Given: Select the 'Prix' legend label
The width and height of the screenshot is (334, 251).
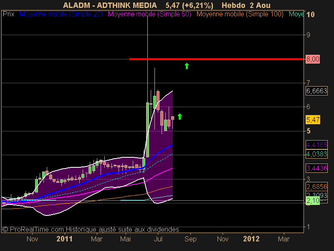Looking at the screenshot, I should [x=8, y=14].
